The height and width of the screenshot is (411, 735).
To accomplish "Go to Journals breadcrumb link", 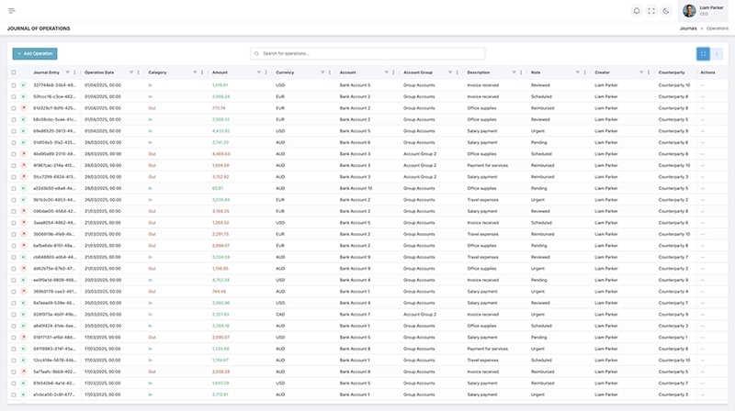I will tap(688, 29).
